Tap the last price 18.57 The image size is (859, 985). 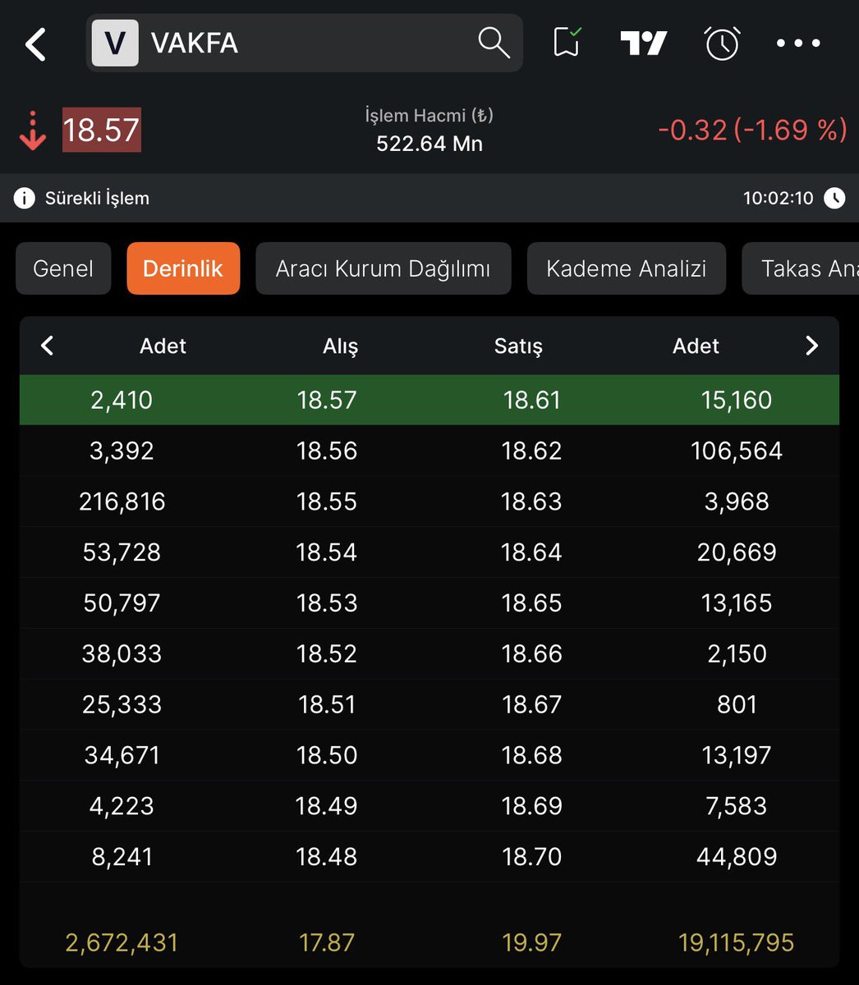[x=102, y=131]
